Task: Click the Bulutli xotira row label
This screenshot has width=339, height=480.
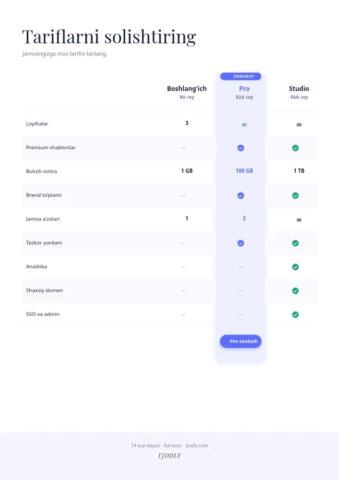Action: (41, 171)
